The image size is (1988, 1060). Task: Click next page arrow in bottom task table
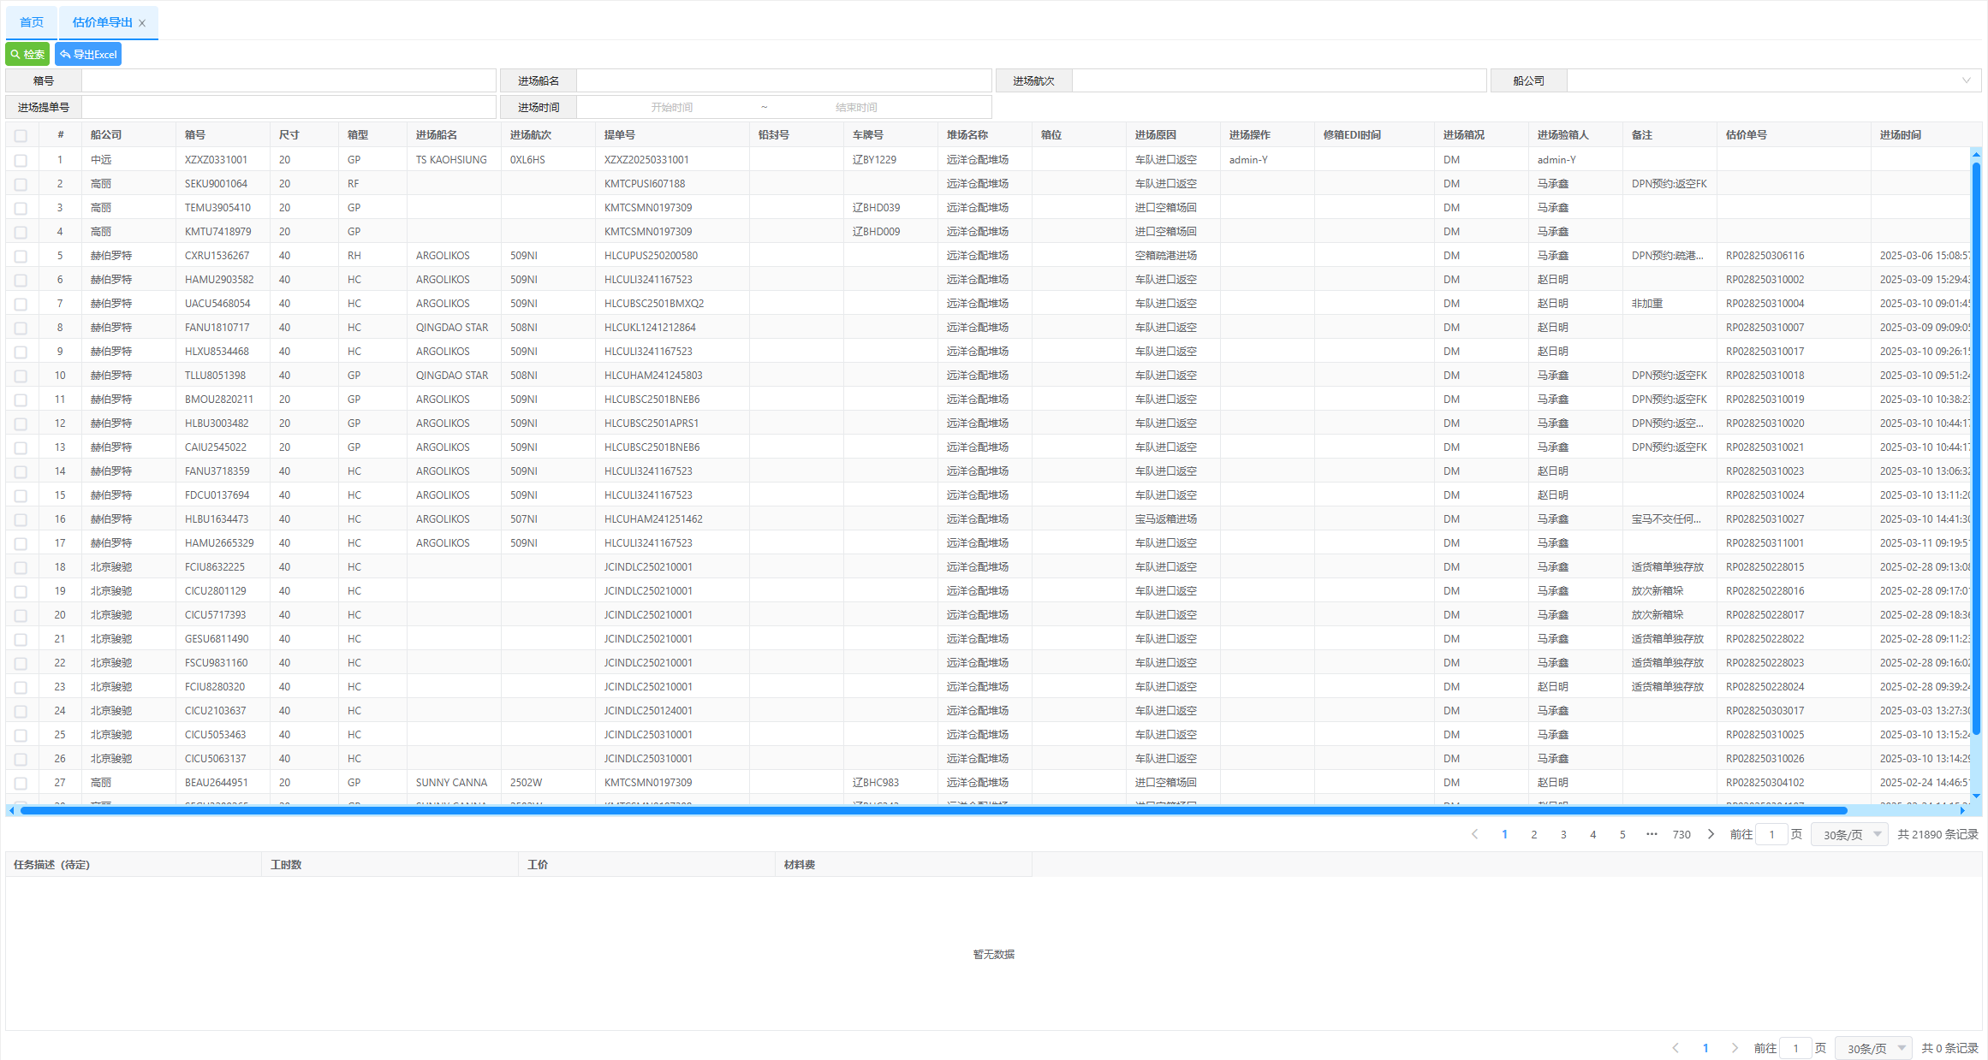click(x=1735, y=1048)
